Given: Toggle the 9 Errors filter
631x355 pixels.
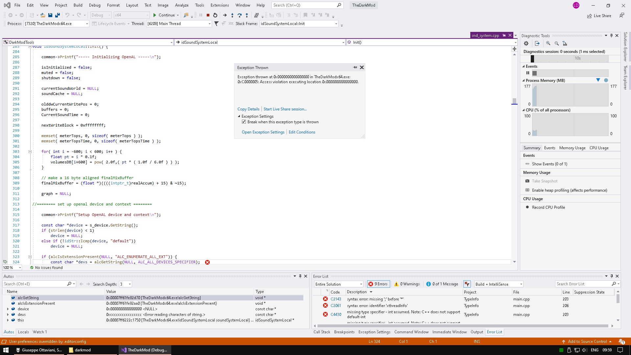Looking at the screenshot, I should (378, 284).
